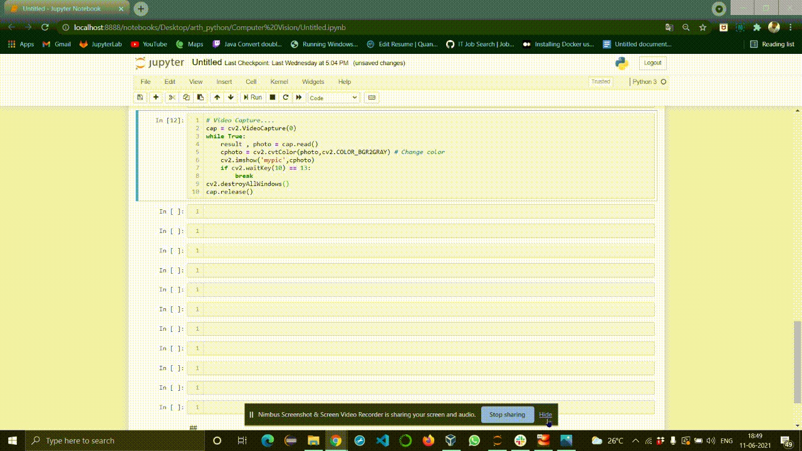
Task: Open Firefox from the taskbar
Action: point(428,440)
